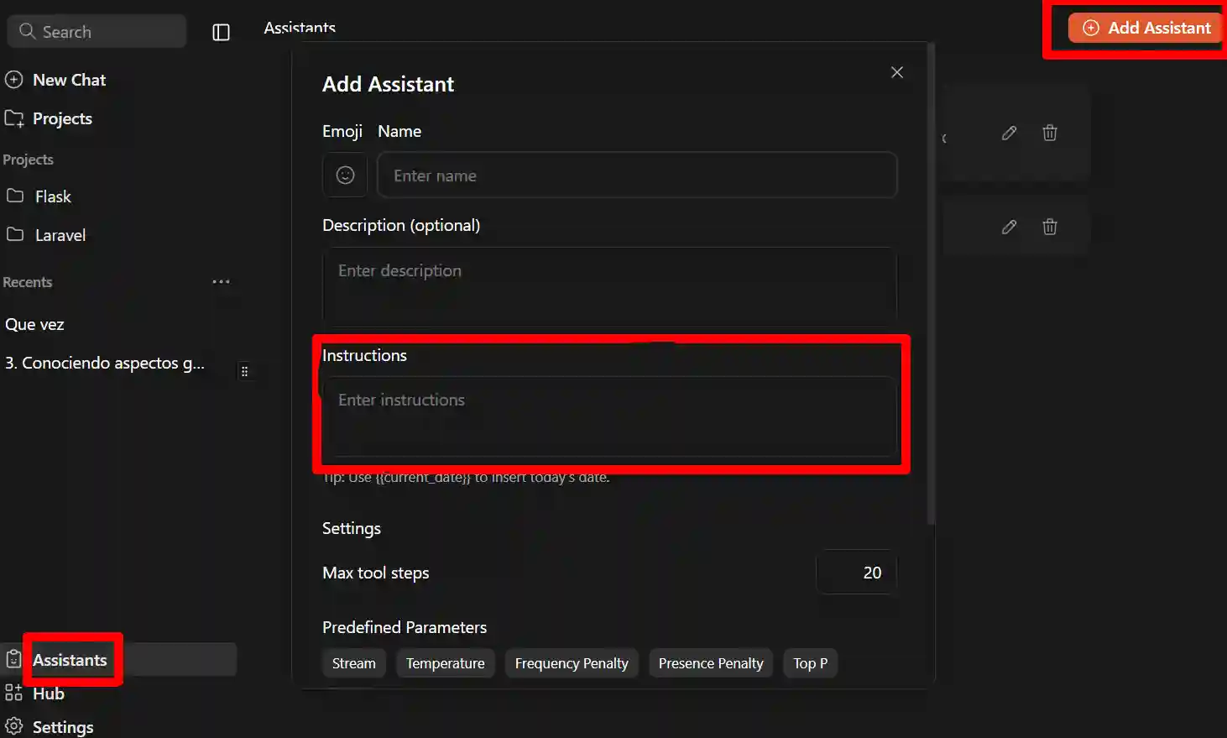The image size is (1227, 738).
Task: Click the first assistant's trash delete icon
Action: coord(1049,133)
